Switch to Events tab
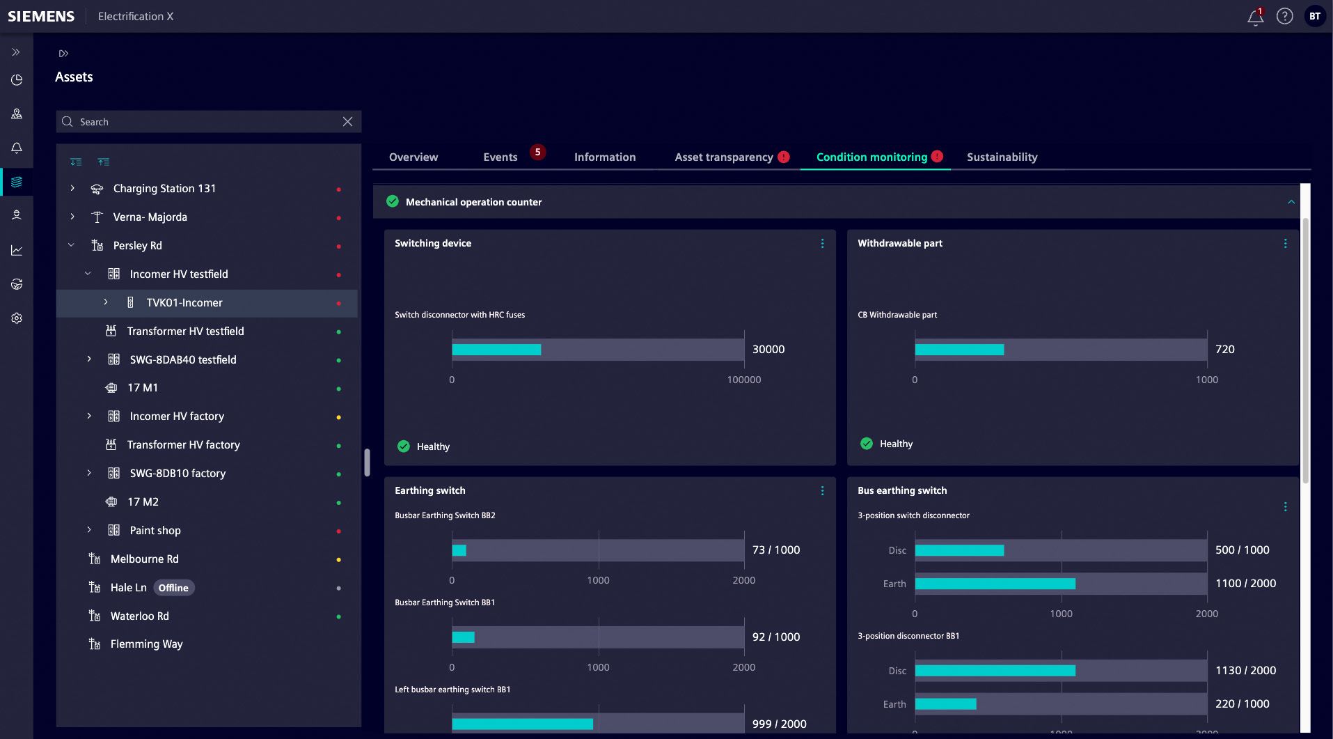The width and height of the screenshot is (1333, 739). click(500, 157)
